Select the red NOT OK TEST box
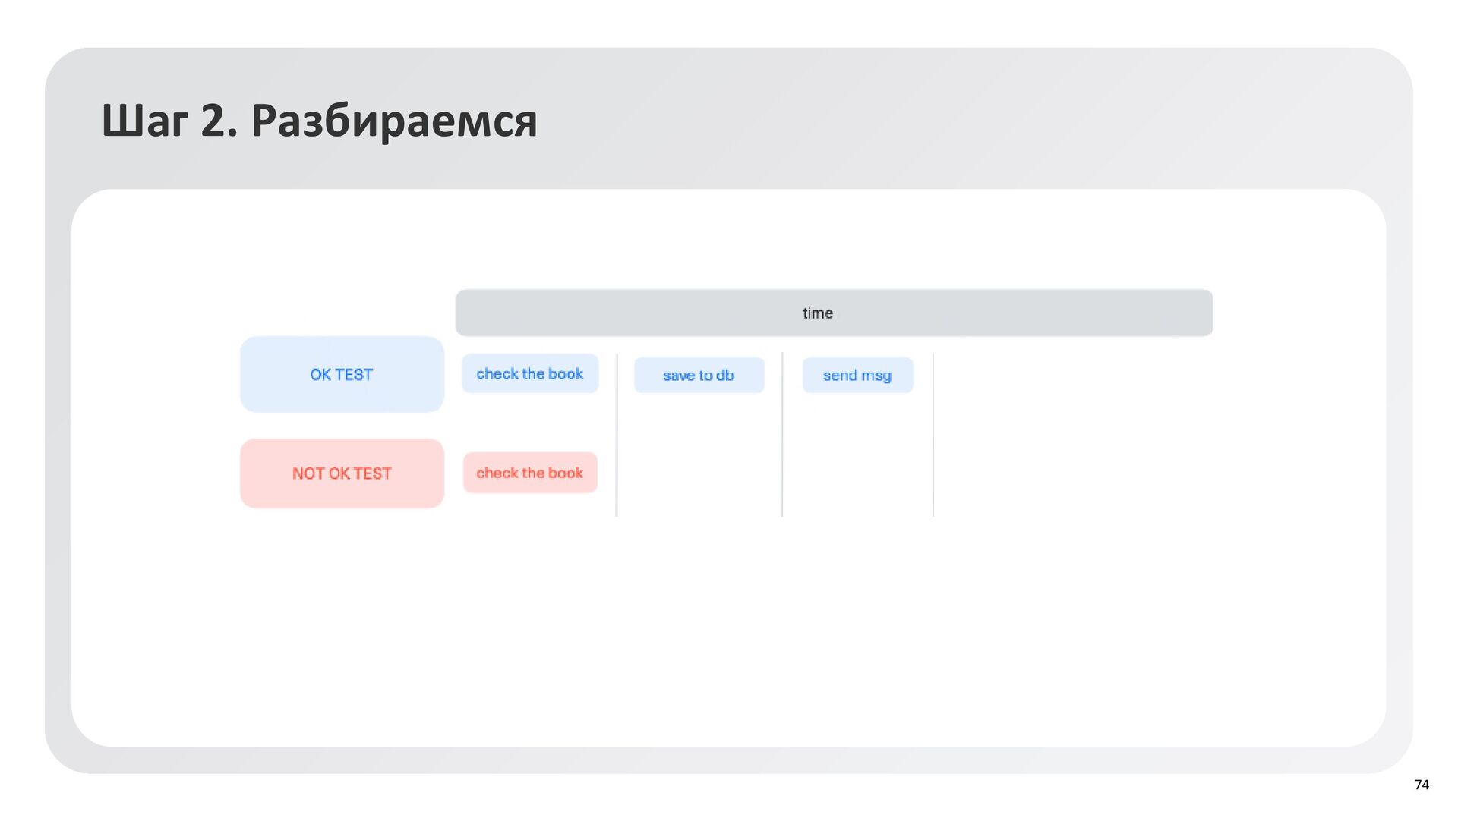Image resolution: width=1458 pixels, height=821 pixels. (x=342, y=473)
